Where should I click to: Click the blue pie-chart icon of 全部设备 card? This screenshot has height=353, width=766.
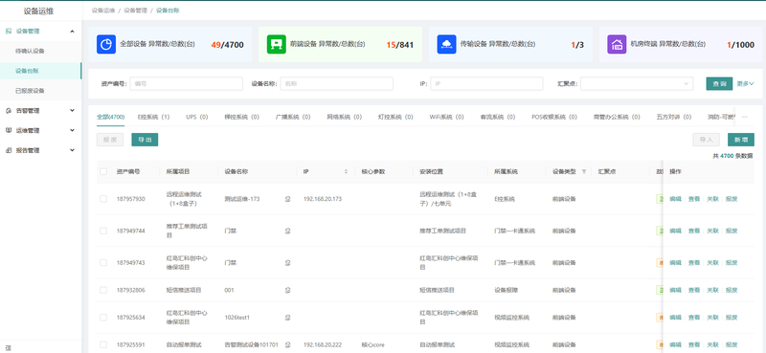[x=106, y=44]
